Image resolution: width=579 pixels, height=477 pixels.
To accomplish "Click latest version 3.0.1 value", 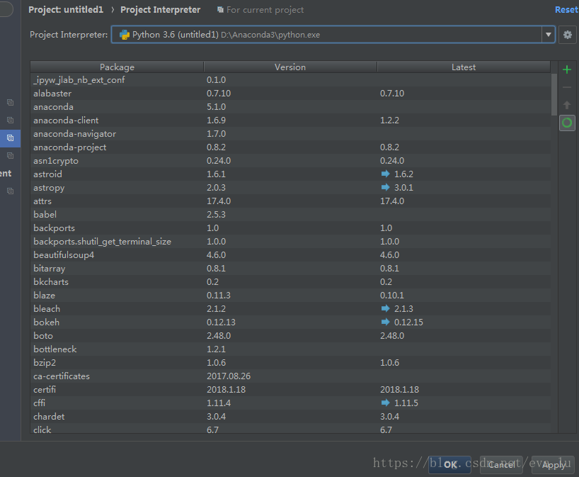I will (403, 188).
